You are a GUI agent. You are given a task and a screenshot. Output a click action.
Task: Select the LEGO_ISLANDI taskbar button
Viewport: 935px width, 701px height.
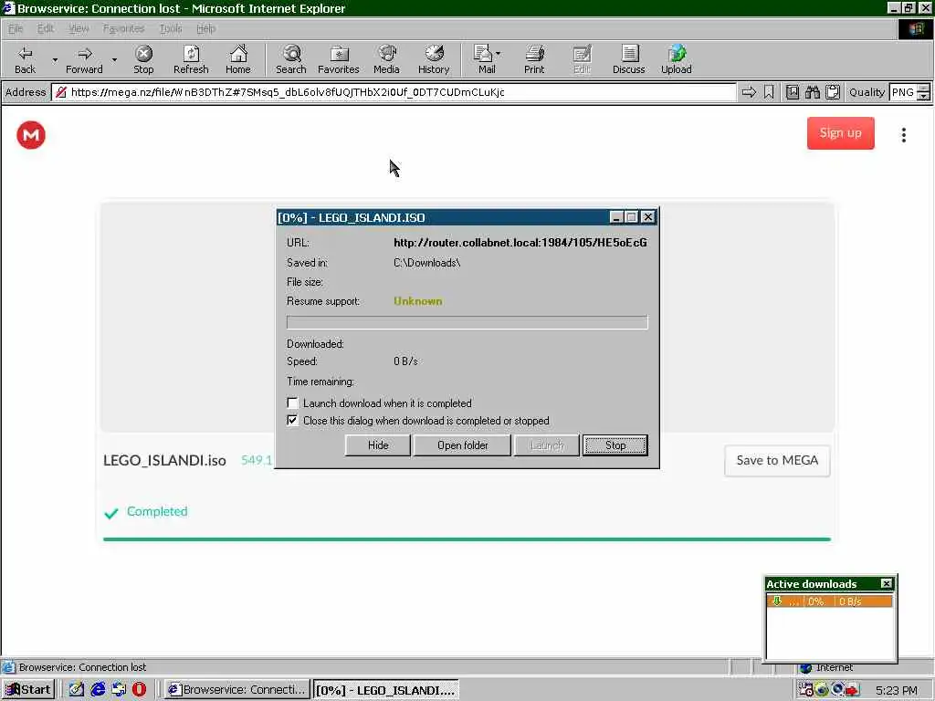click(386, 690)
